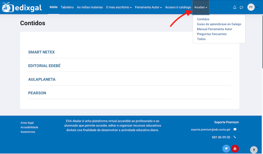Screen dimensions: 263x154
Task: Expand the Ferramenta Autor dropdown
Action: pyautogui.click(x=149, y=7)
